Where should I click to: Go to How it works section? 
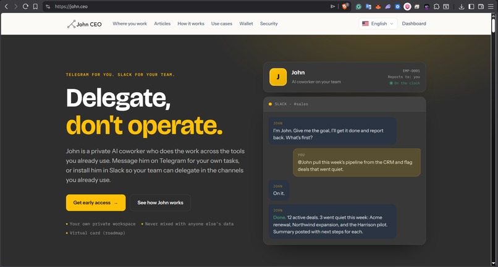tap(191, 23)
